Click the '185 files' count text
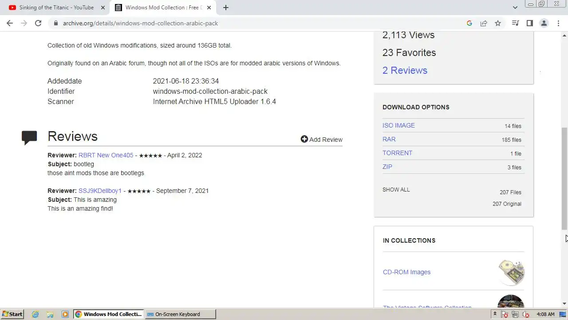568x320 pixels. 512,140
